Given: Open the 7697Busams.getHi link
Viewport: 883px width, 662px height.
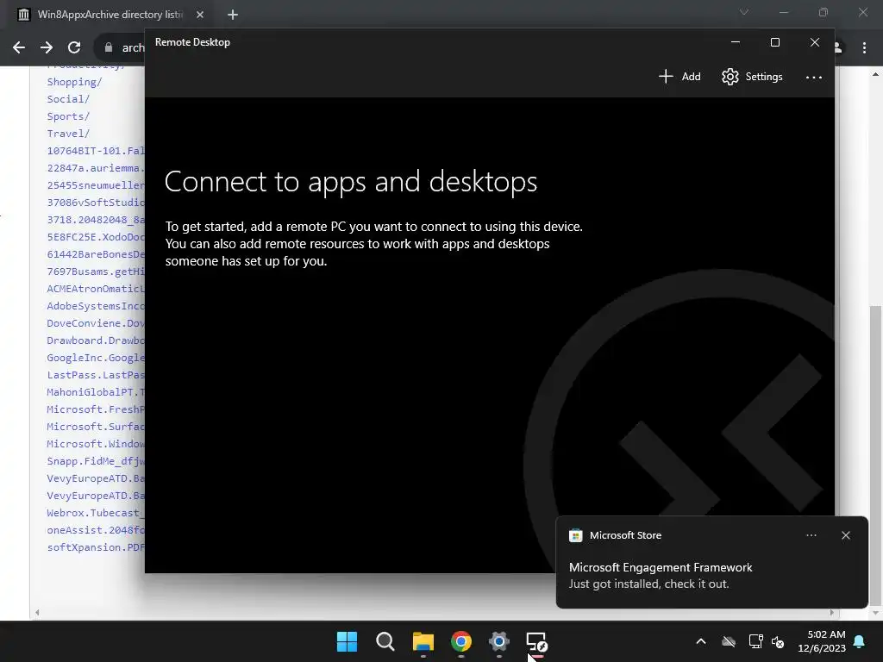Looking at the screenshot, I should pos(96,272).
